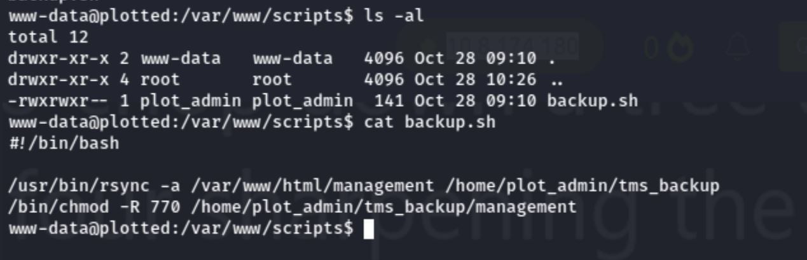The width and height of the screenshot is (807, 260).
Task: Click the terminal cursor block at the prompt
Action: click(x=369, y=229)
